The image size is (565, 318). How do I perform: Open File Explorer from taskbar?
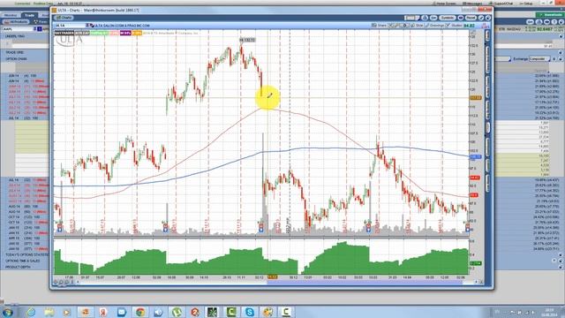point(49,312)
